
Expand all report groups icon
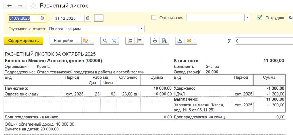coord(130,41)
